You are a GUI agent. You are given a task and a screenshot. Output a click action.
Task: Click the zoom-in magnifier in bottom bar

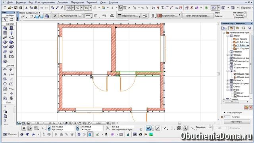pos(71,123)
